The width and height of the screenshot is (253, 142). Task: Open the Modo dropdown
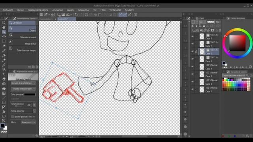[x=28, y=122]
